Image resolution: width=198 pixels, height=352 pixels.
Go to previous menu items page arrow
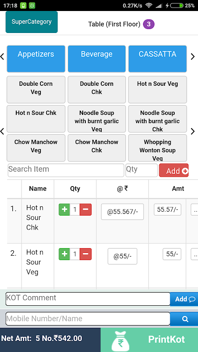point(2,131)
